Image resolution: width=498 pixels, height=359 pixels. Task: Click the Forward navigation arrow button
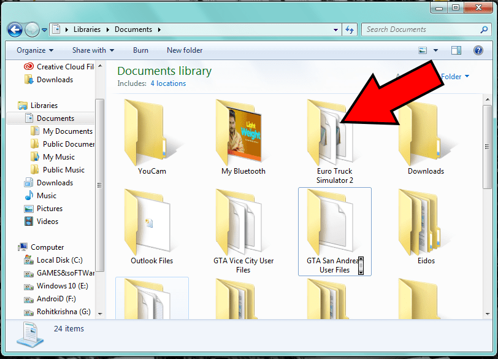coord(32,30)
